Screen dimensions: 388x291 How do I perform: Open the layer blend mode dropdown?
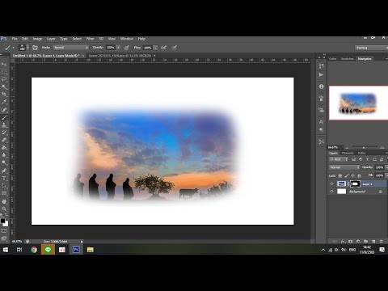pyautogui.click(x=344, y=167)
